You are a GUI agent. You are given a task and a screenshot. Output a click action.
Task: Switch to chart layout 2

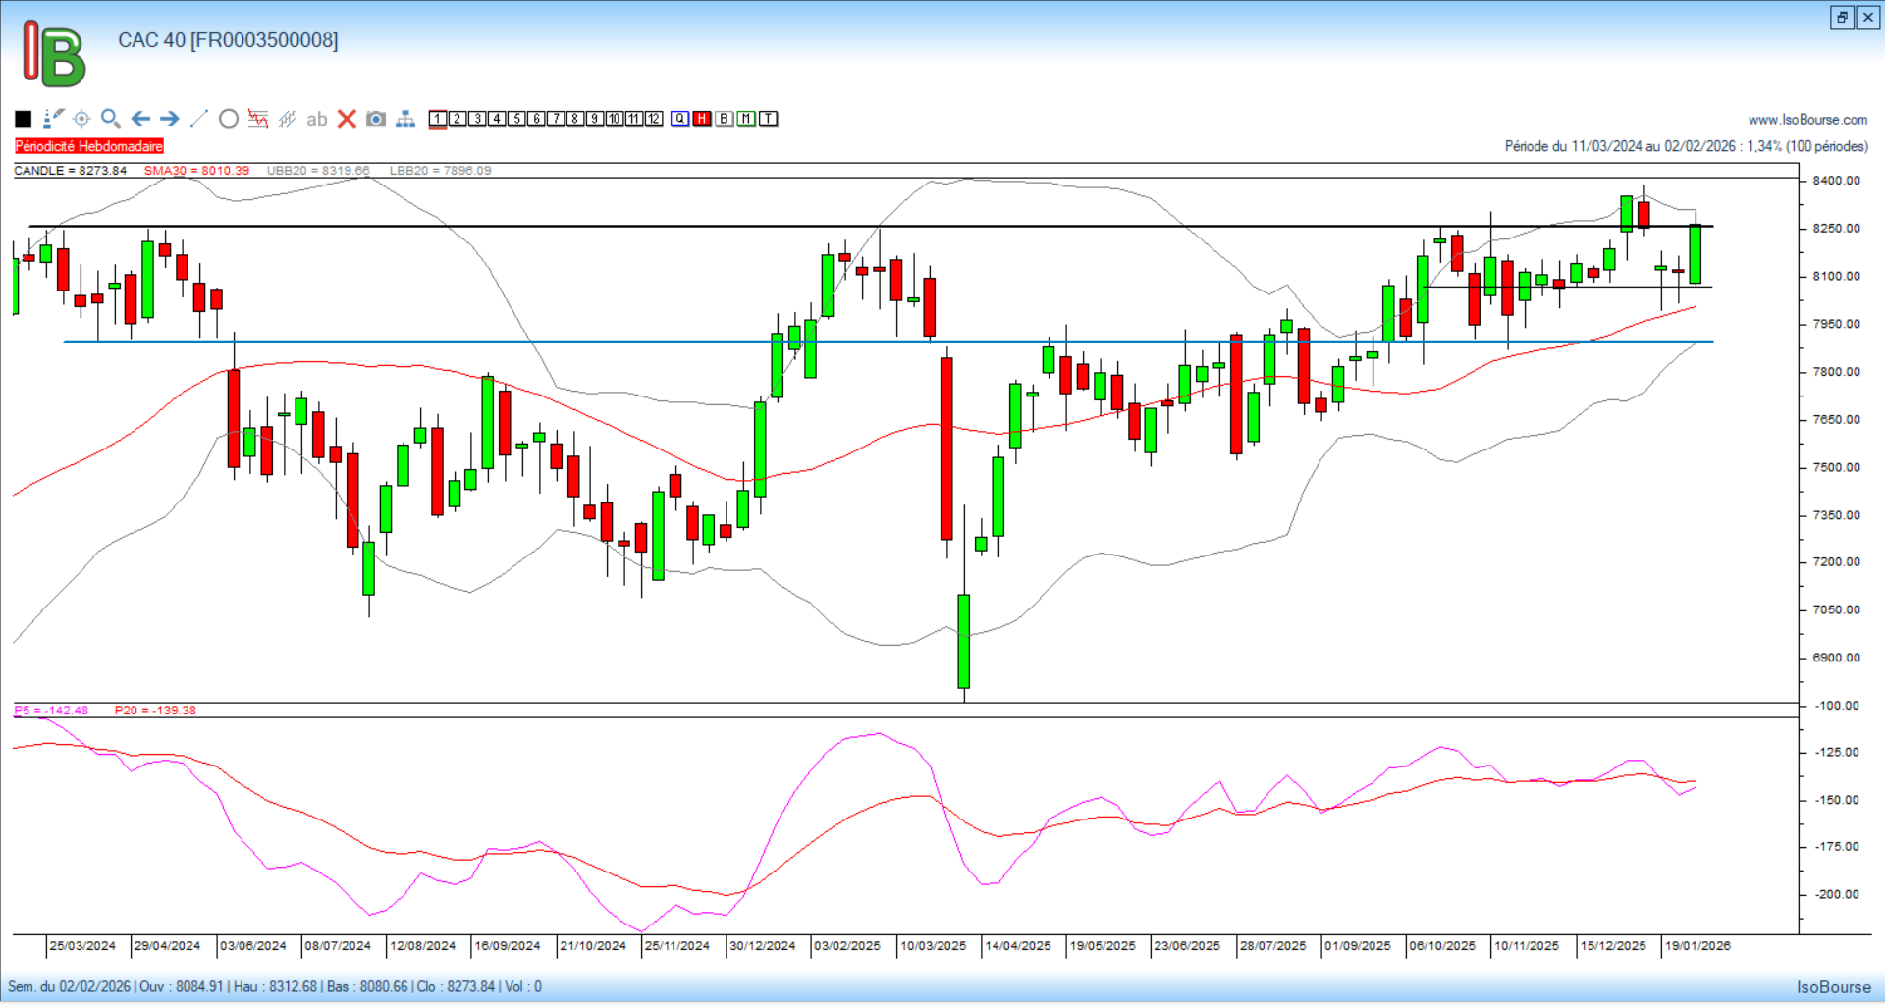click(x=458, y=119)
